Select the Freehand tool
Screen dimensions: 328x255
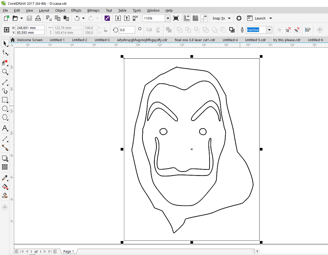click(5, 82)
